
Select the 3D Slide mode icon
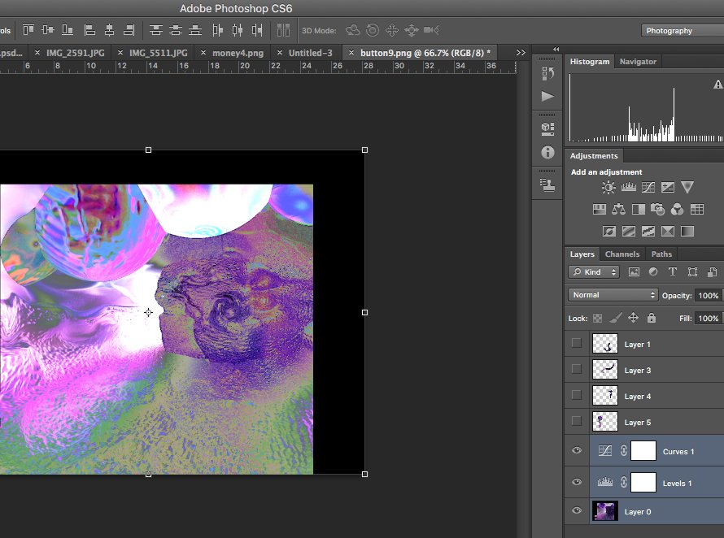coord(412,30)
